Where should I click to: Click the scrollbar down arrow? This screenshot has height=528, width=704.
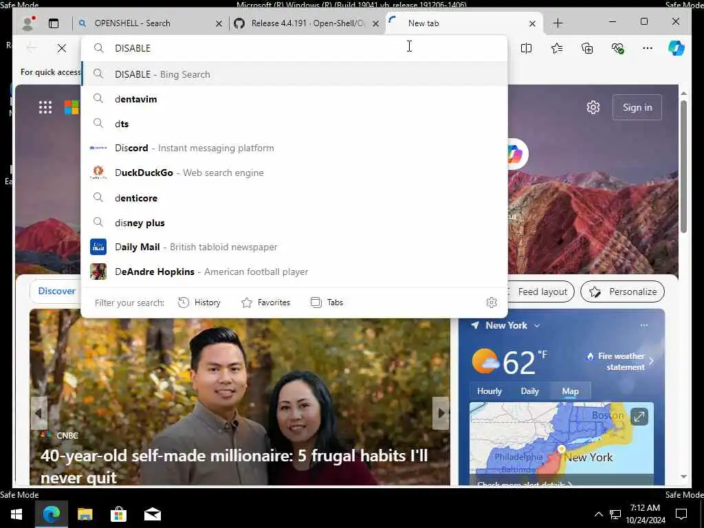tap(683, 477)
